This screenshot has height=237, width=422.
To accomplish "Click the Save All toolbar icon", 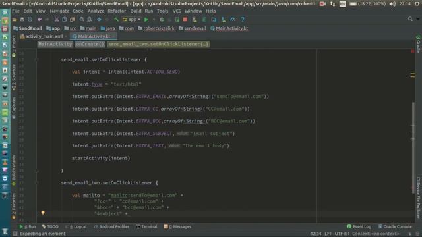I will 22,20.
